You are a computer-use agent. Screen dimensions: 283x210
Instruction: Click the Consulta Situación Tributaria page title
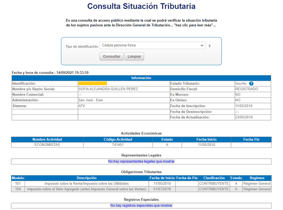[x=141, y=6]
